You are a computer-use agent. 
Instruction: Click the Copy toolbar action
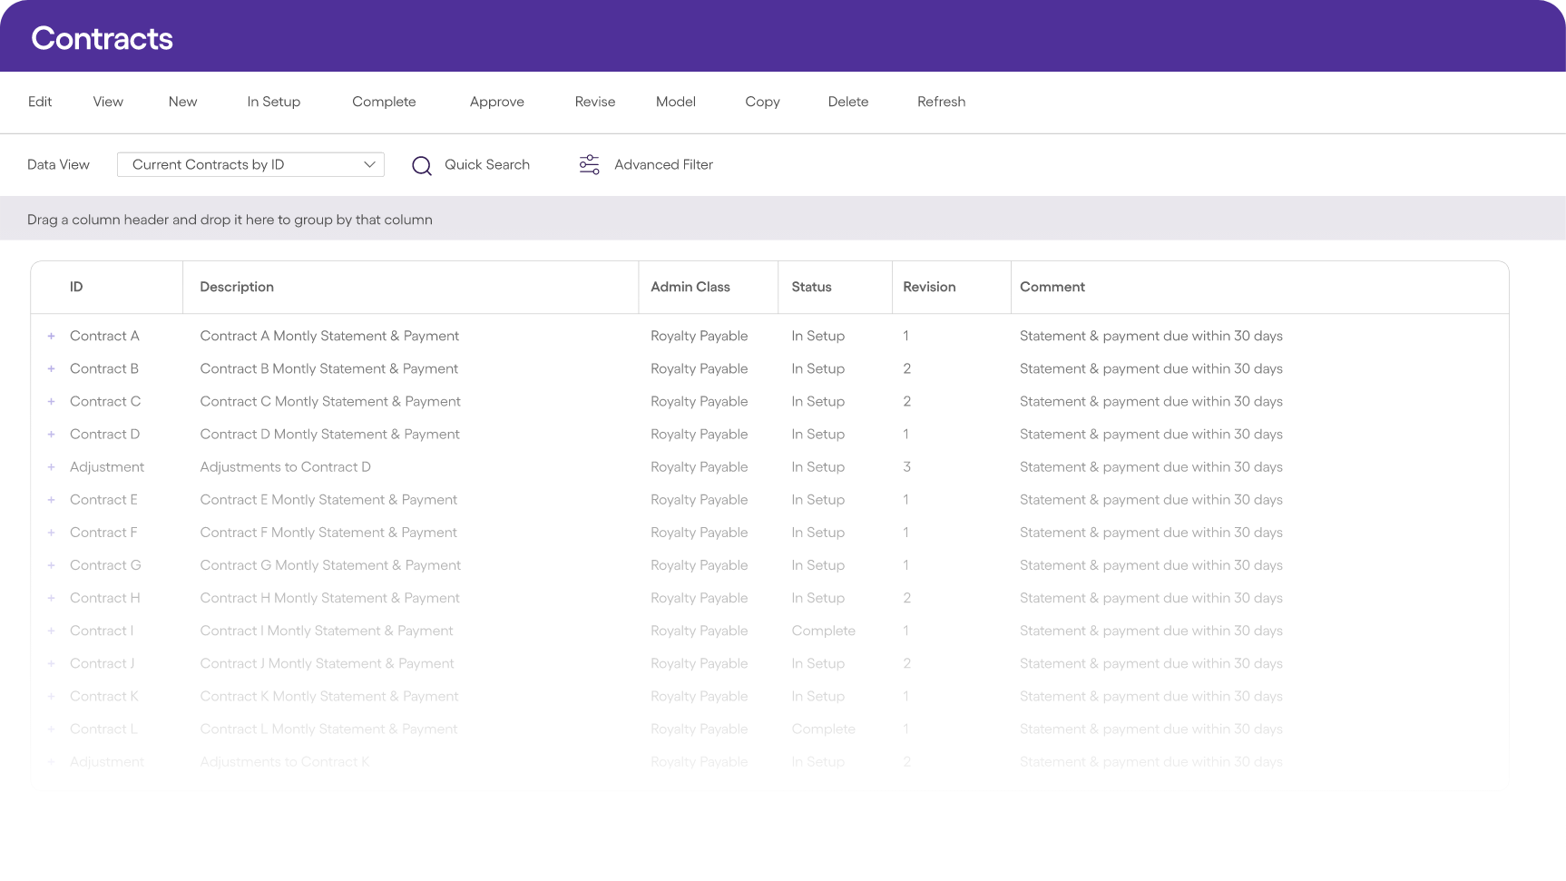coord(762,102)
